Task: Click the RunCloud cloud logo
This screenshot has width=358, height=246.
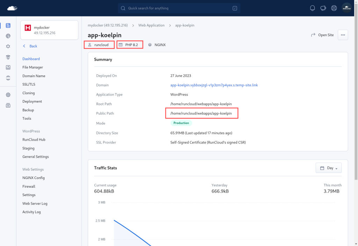Action: click(x=12, y=8)
